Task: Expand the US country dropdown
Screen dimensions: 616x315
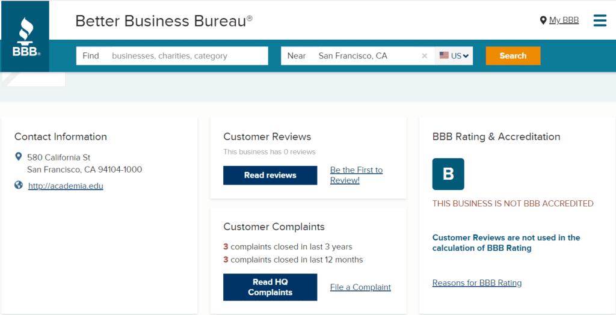Action: coord(454,56)
